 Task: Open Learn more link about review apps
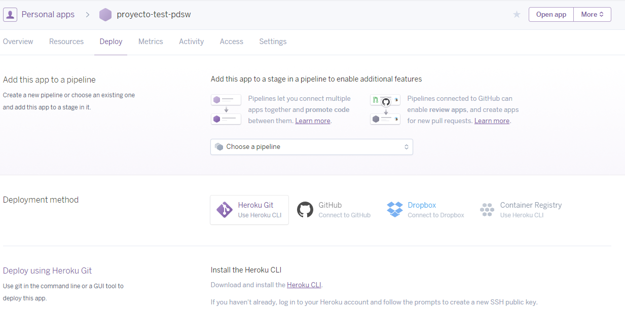click(492, 121)
